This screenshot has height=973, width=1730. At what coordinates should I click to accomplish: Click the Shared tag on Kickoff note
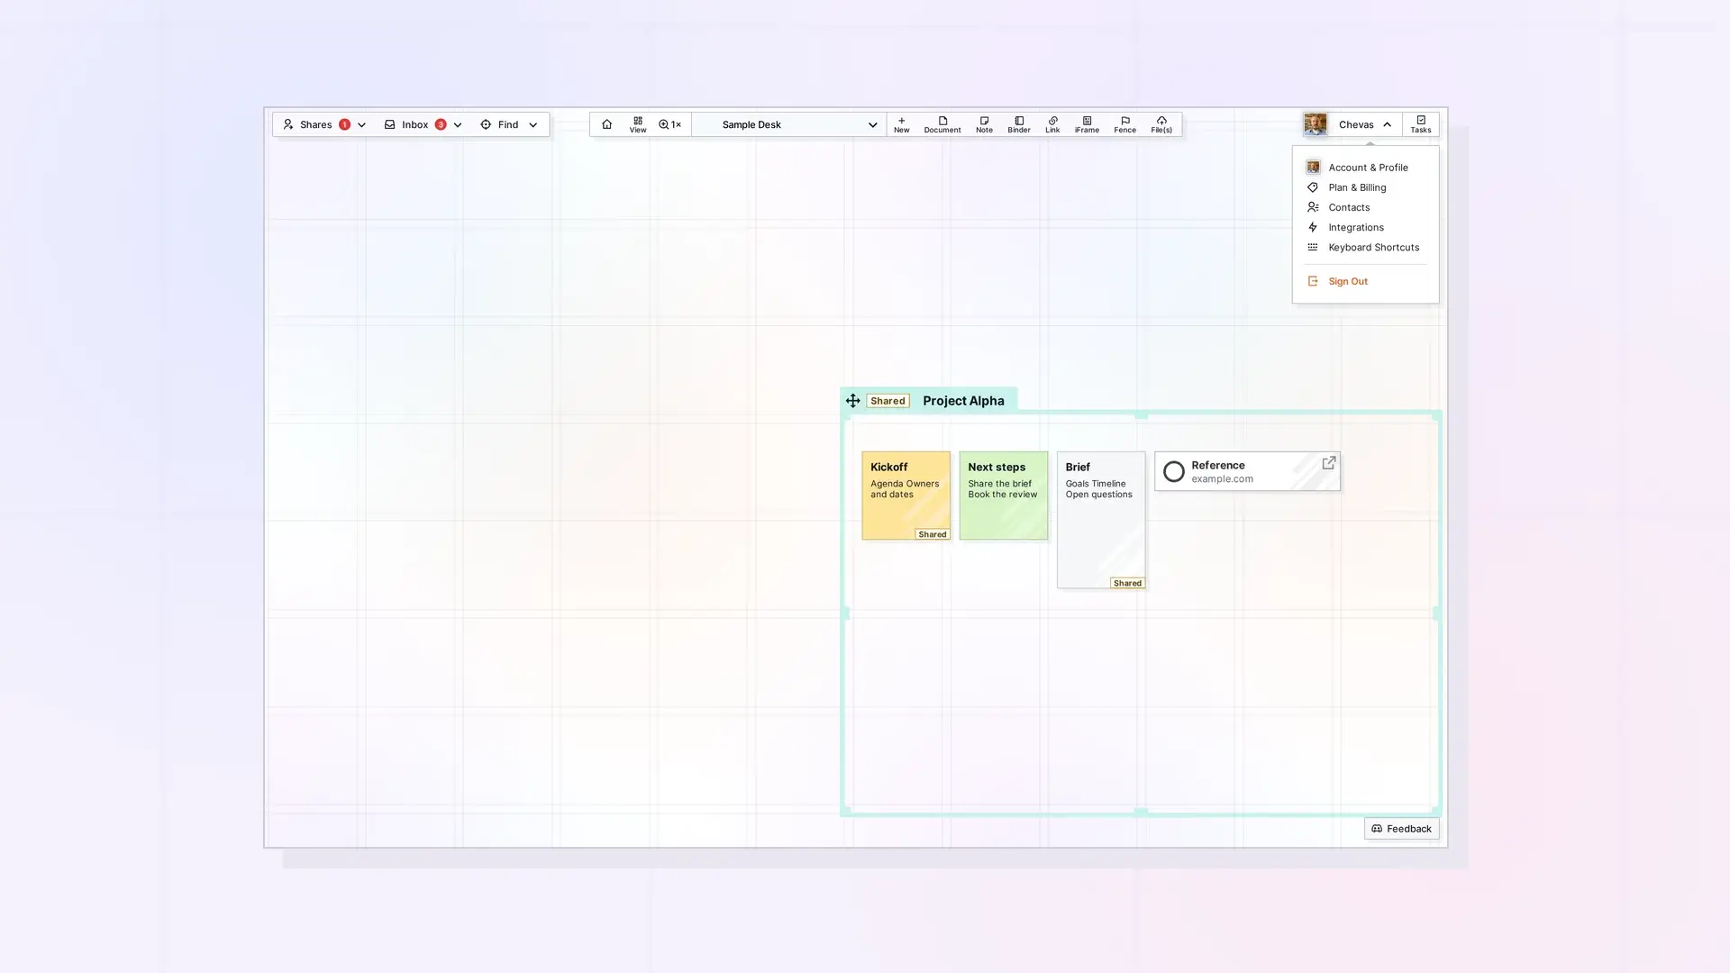(x=933, y=534)
